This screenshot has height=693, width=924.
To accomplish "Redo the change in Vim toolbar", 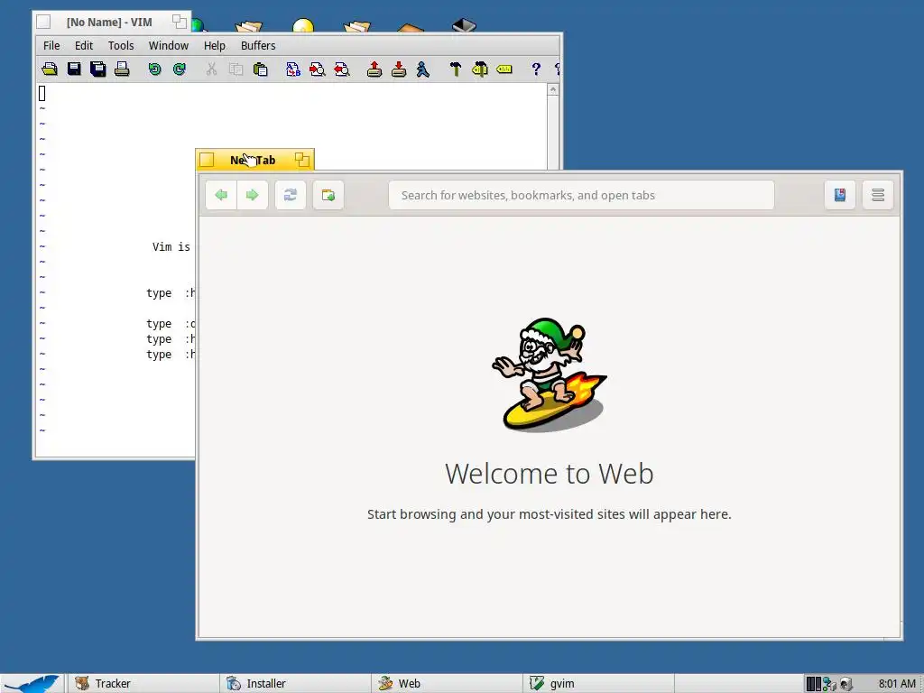I will [x=180, y=69].
